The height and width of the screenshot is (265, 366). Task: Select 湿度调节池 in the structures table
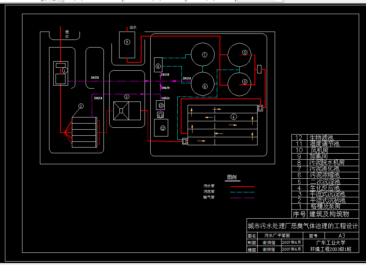[325, 144]
